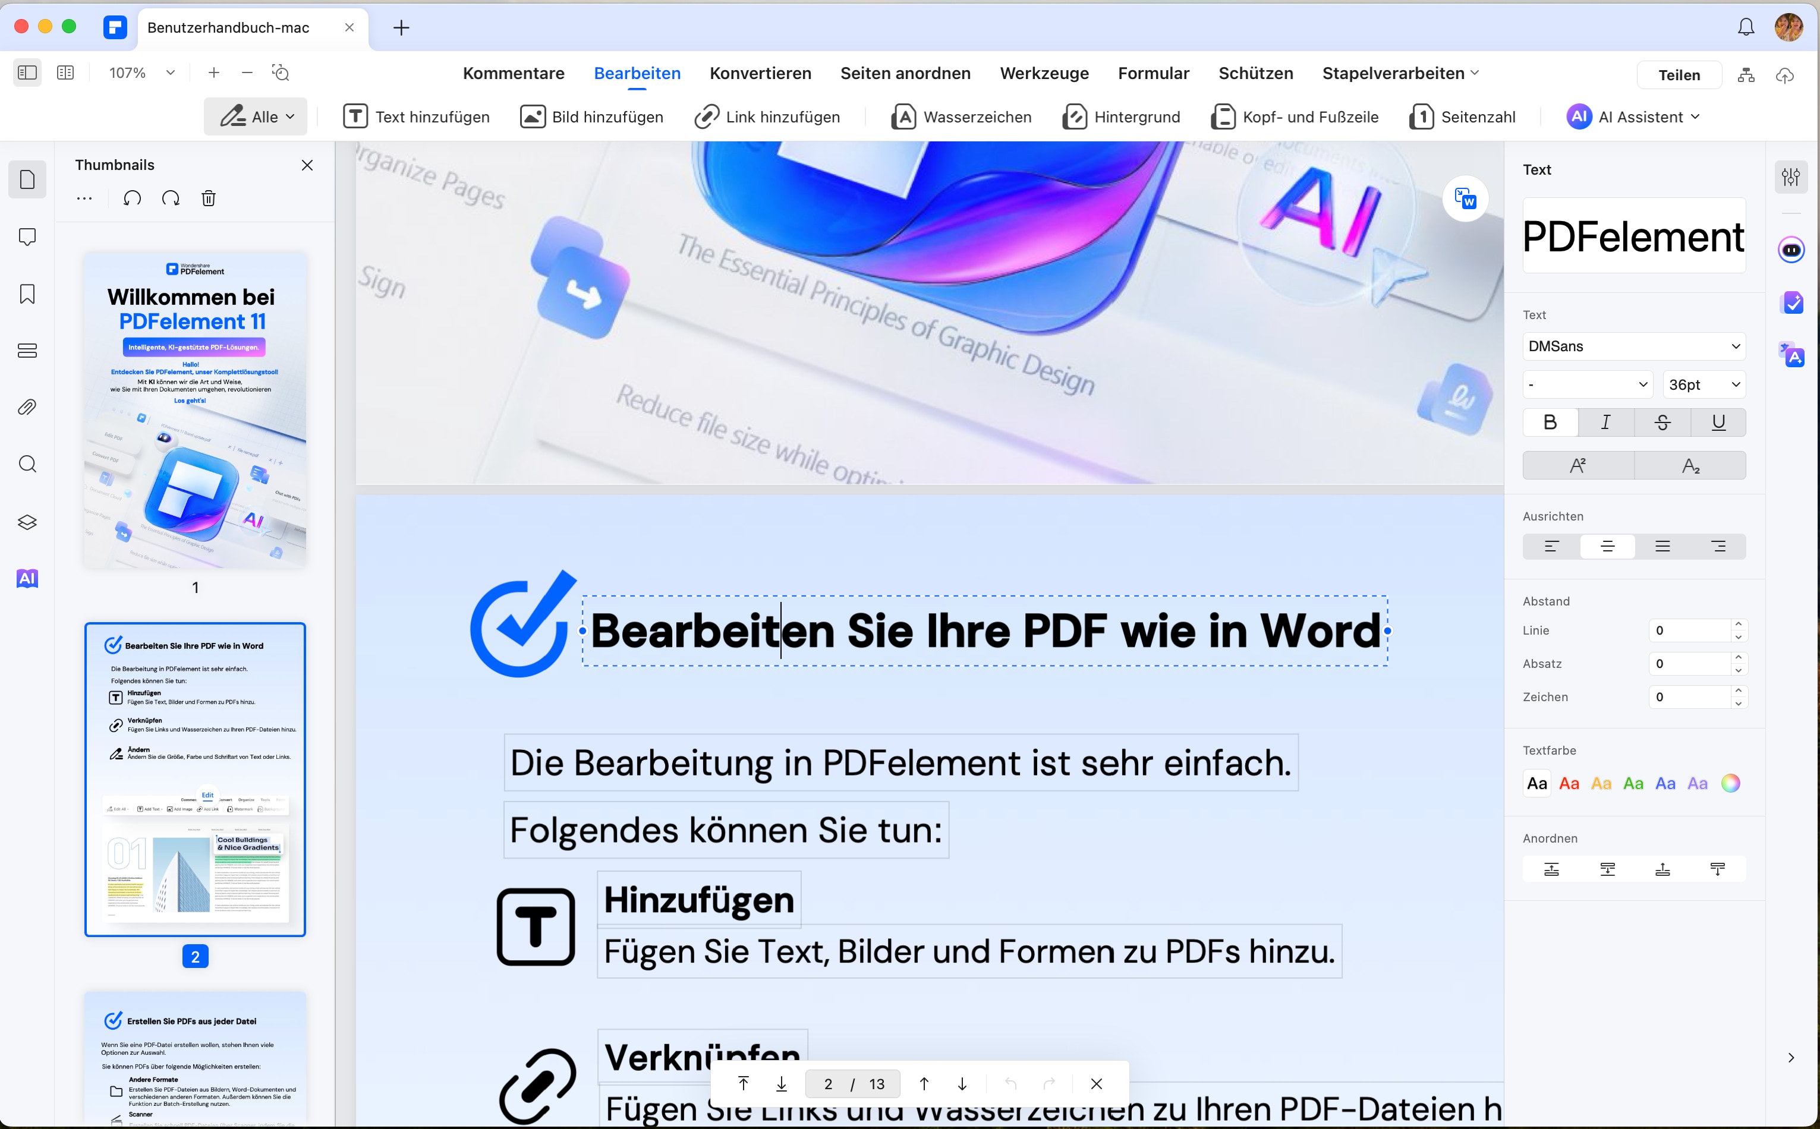This screenshot has height=1129, width=1820.
Task: Zoom in with the plus icon
Action: (213, 72)
